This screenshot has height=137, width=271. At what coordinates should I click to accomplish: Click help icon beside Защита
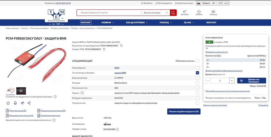(x=82, y=93)
